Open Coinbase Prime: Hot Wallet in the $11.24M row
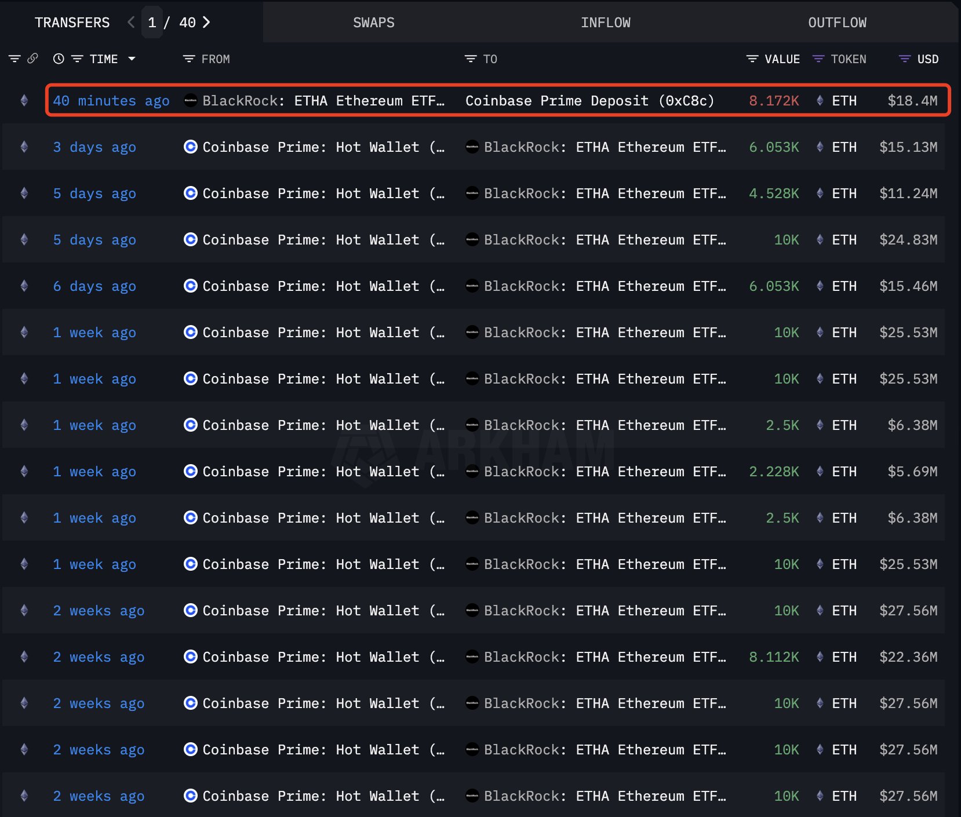Viewport: 961px width, 817px height. point(323,194)
